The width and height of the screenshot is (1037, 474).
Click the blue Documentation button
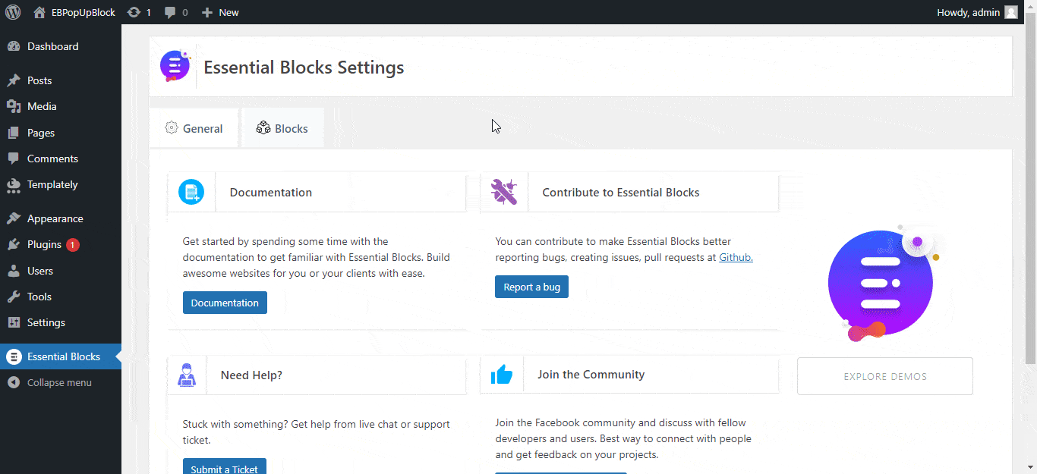tap(225, 303)
